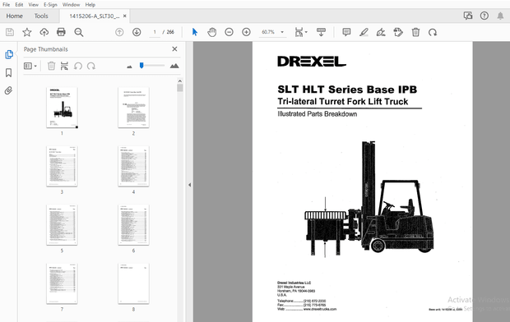Open the Attachments paperclip panel

coord(9,90)
